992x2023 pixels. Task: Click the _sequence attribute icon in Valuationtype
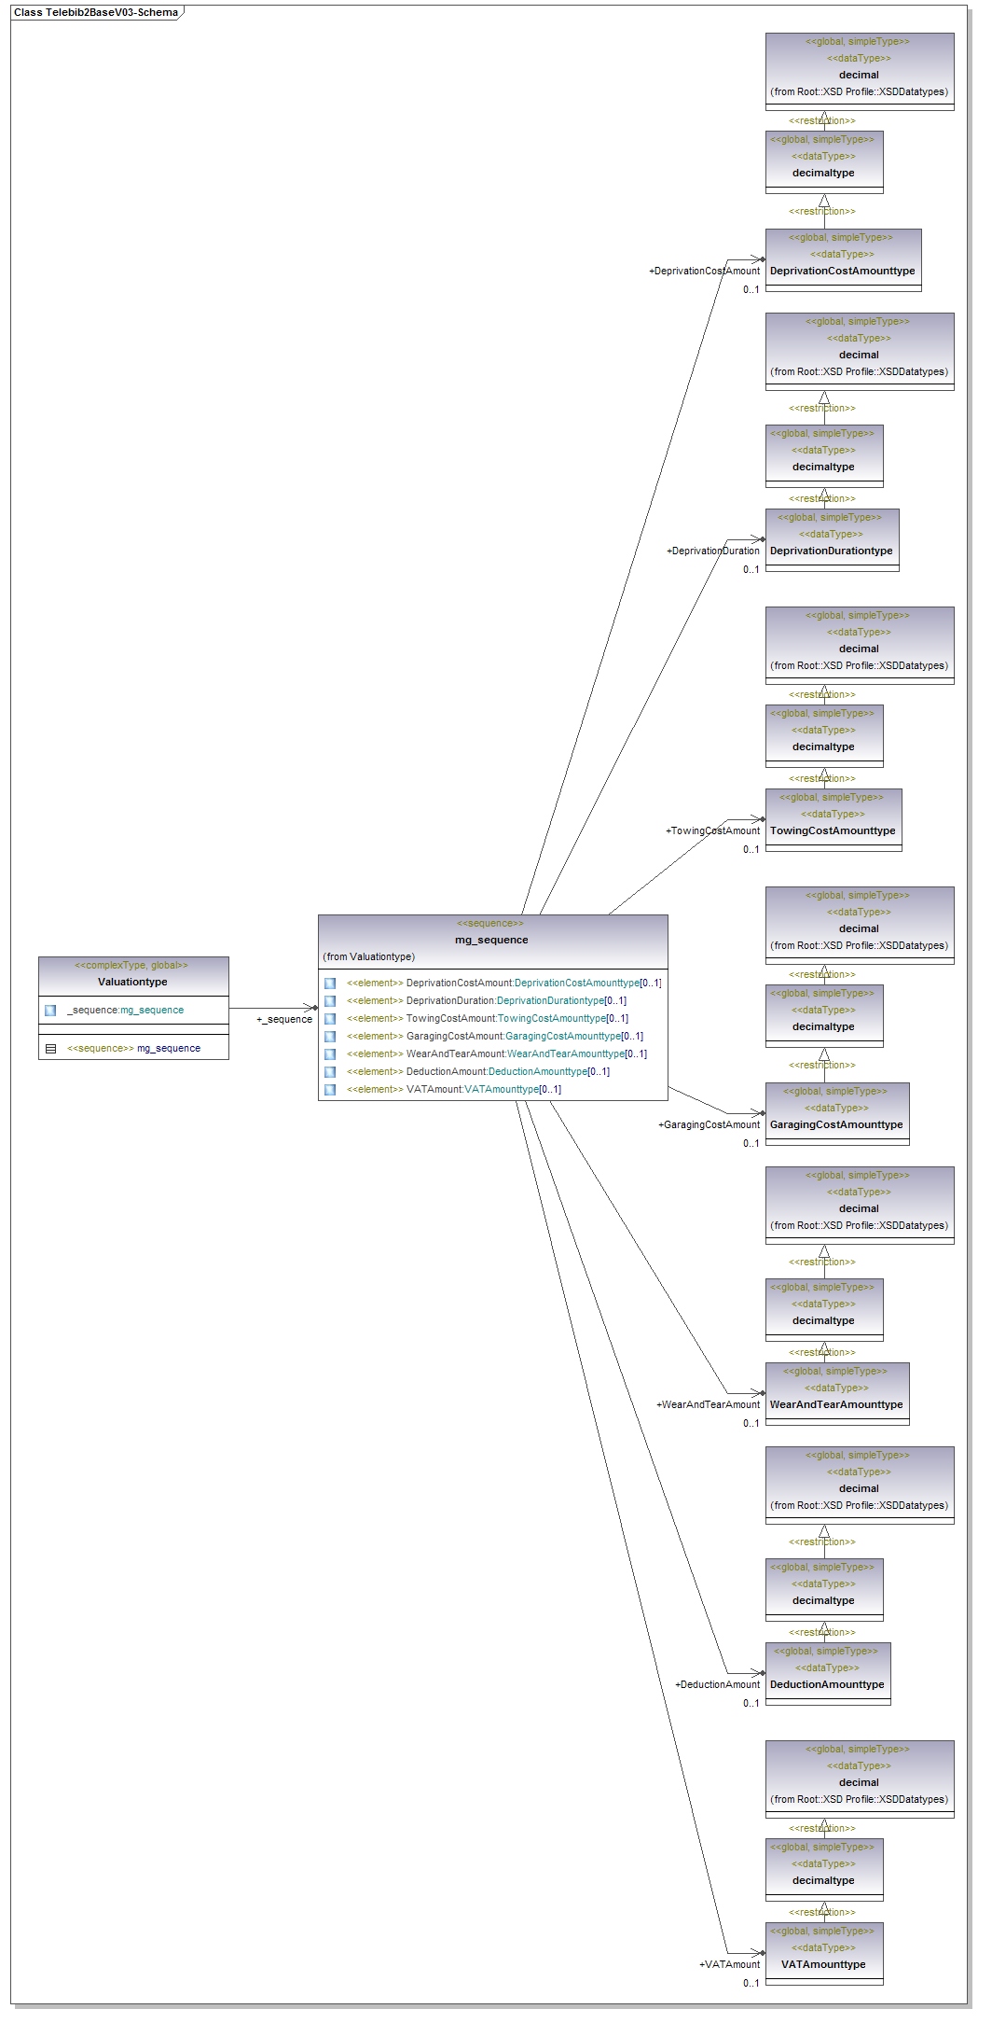pos(50,1011)
